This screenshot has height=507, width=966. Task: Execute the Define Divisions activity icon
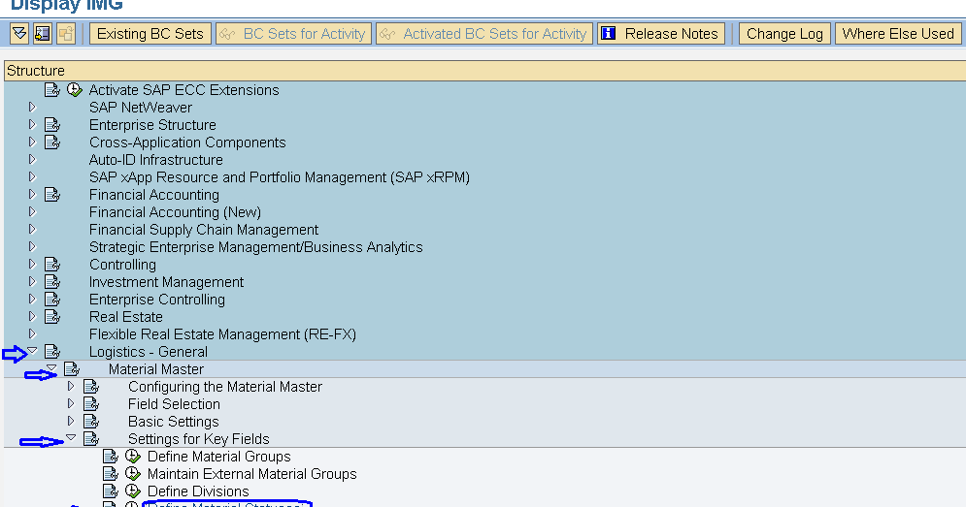tap(133, 491)
